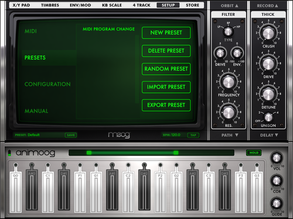Click the MIDI PROGRAM CHANGE list scrollbar
293x219 pixels.
click(137, 69)
